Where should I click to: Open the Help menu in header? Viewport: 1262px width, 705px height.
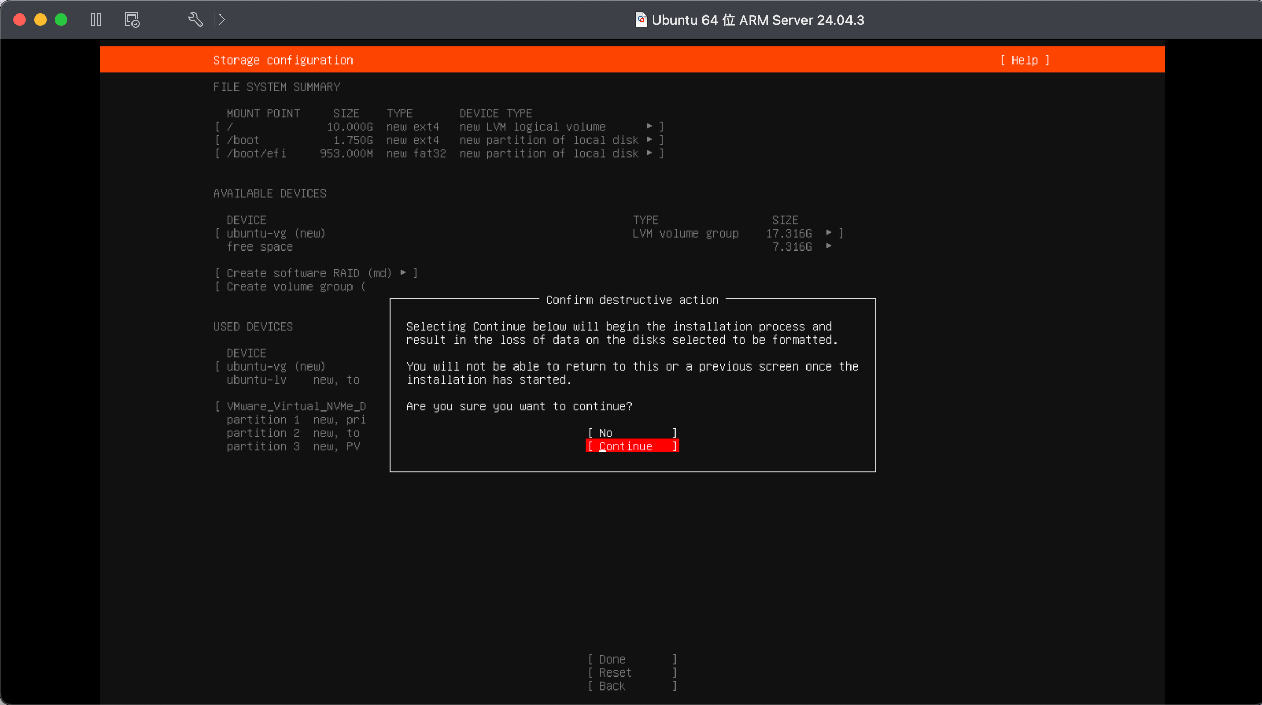click(1024, 60)
